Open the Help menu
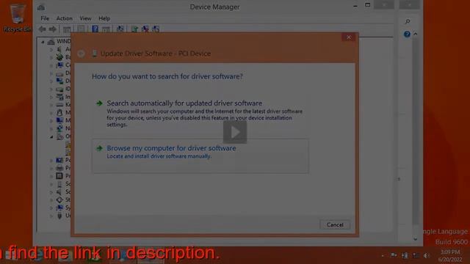Viewport: 470px width, 264px height. point(104,18)
